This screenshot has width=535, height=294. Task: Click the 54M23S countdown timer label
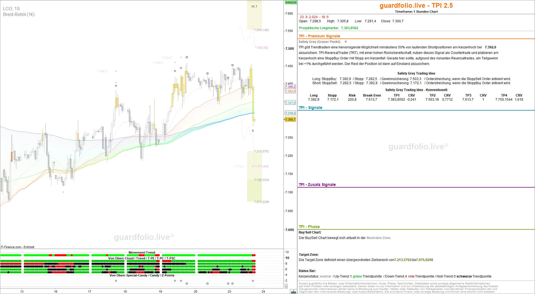tap(291, 2)
